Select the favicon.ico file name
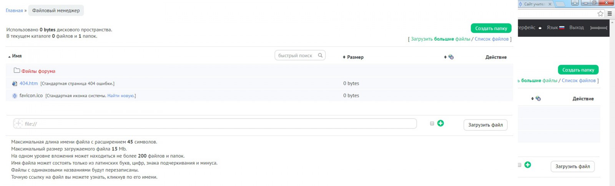615x186 pixels. 31,95
